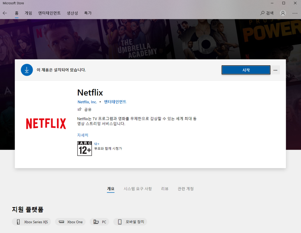Screen dimensions: 301x233
Task: Click the mobile device (모바일 장치) icon
Action: coord(120,222)
